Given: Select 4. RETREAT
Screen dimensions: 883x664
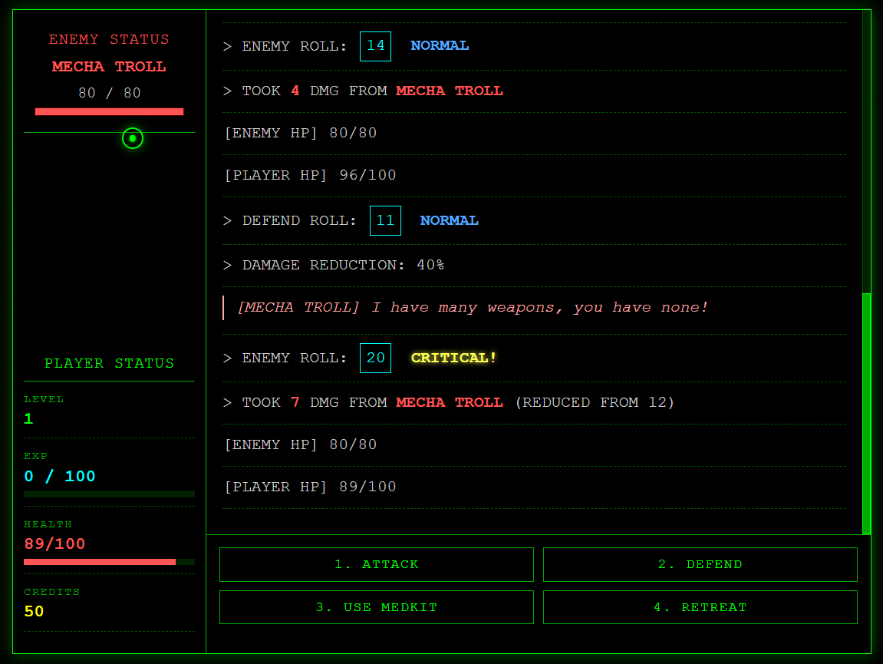Looking at the screenshot, I should tap(700, 607).
